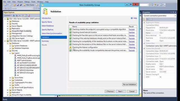
Task: Click the Property Pages icon in Properties
Action: point(152,19)
